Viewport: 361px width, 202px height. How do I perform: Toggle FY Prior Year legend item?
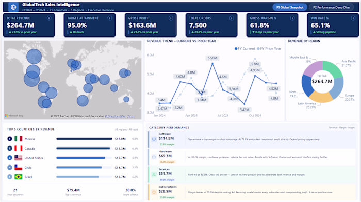[x=269, y=49]
